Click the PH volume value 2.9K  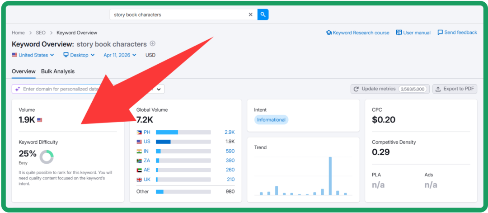(230, 133)
